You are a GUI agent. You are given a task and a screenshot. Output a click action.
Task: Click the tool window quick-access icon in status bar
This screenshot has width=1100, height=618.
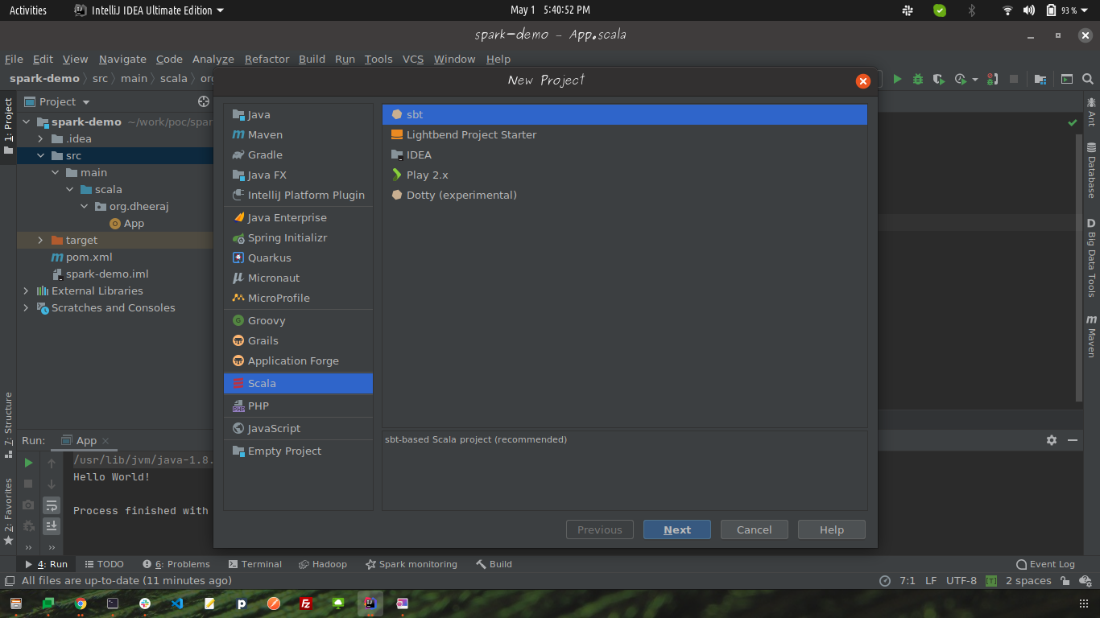[x=10, y=581]
